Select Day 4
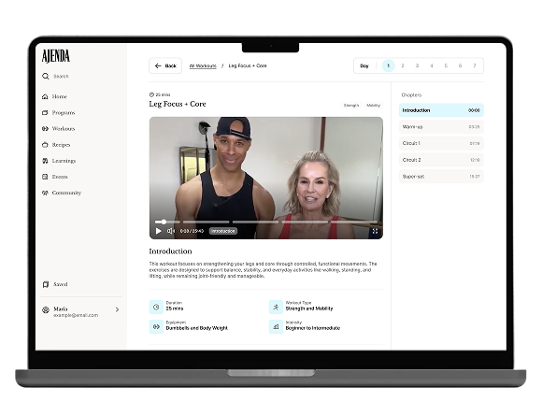Image resolution: width=542 pixels, height=416 pixels. point(432,65)
